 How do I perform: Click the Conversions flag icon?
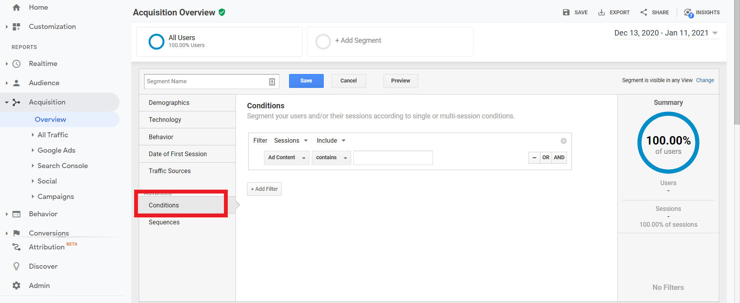[x=16, y=233]
